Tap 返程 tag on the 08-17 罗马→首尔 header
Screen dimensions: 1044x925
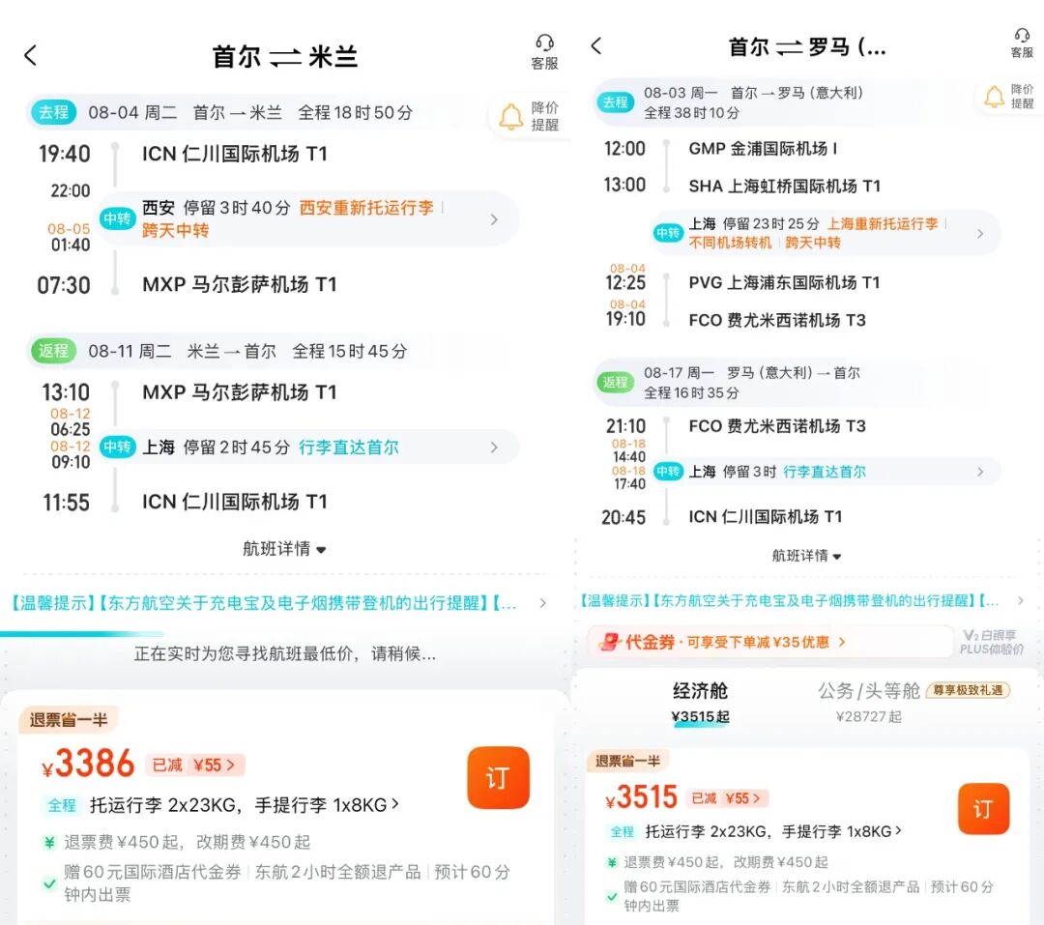[x=615, y=382]
